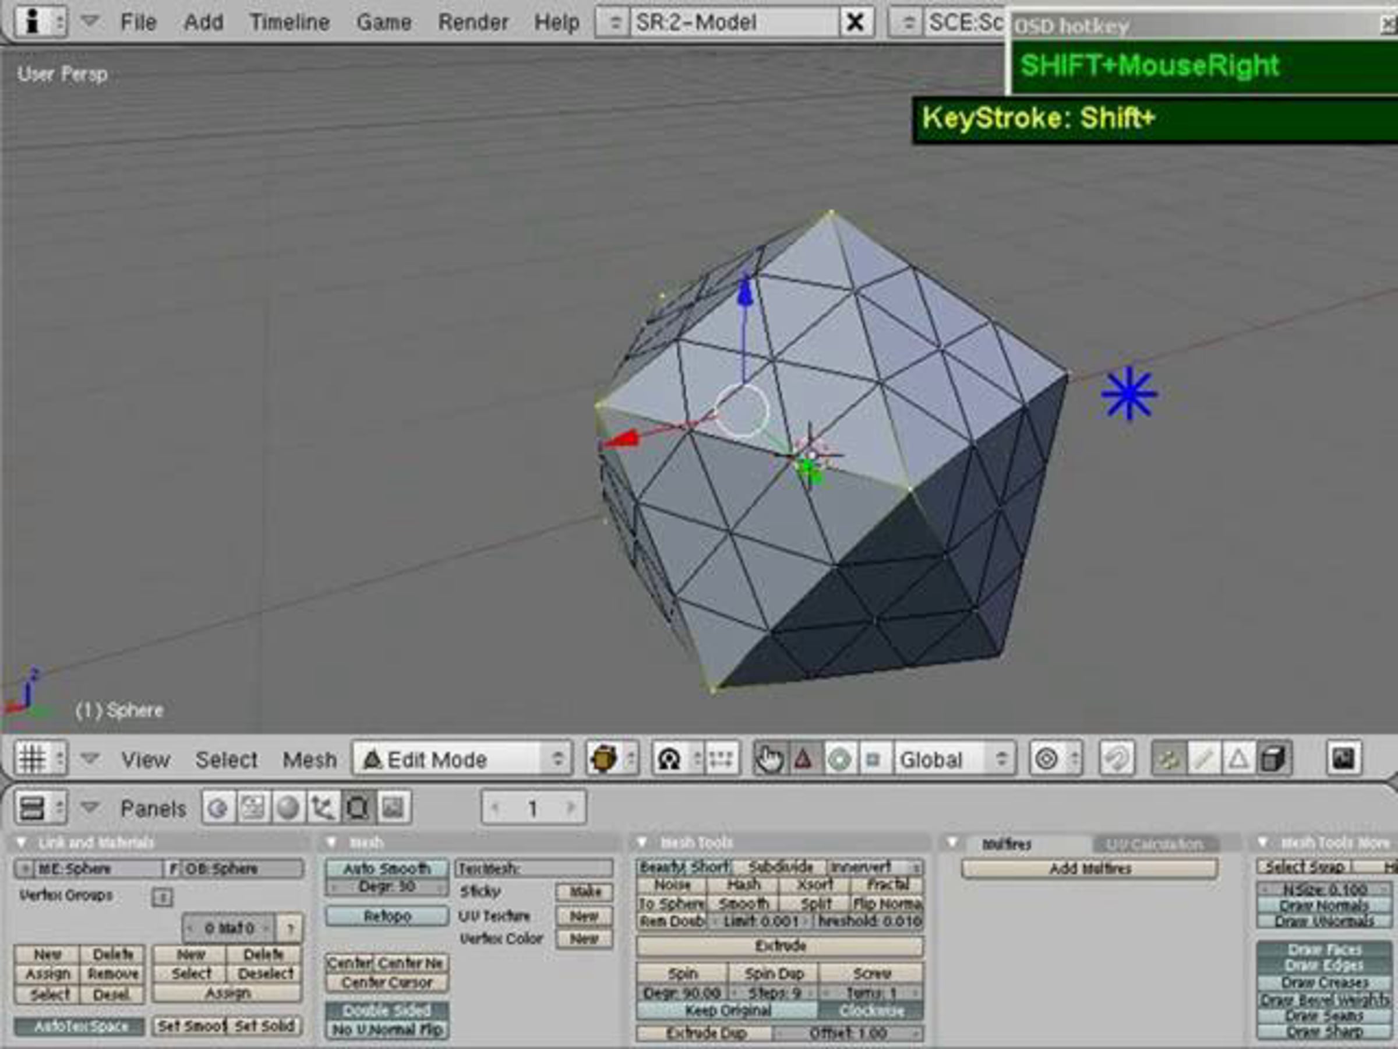
Task: Toggle occlude background geometry cube icon
Action: click(1272, 759)
